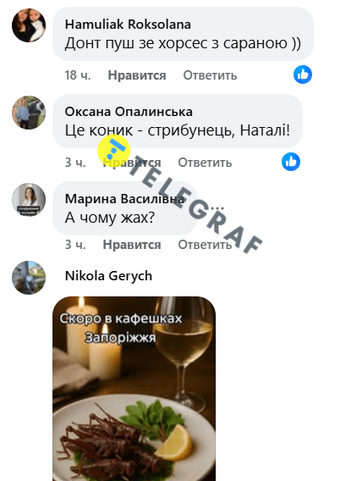Reply to Марина Василівна's comment
This screenshot has width=357, height=481.
tap(205, 245)
